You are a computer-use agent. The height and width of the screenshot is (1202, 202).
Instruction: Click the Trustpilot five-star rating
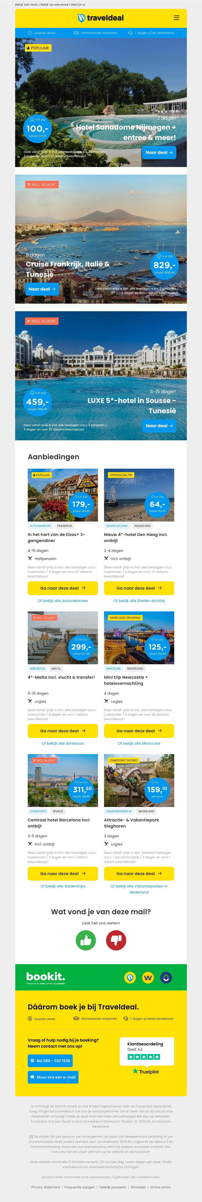tap(144, 1057)
